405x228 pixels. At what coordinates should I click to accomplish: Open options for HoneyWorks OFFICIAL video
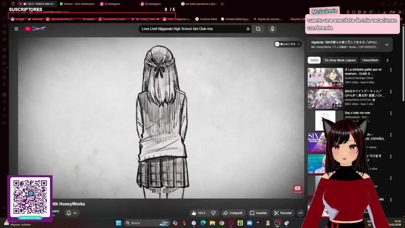[x=391, y=92]
